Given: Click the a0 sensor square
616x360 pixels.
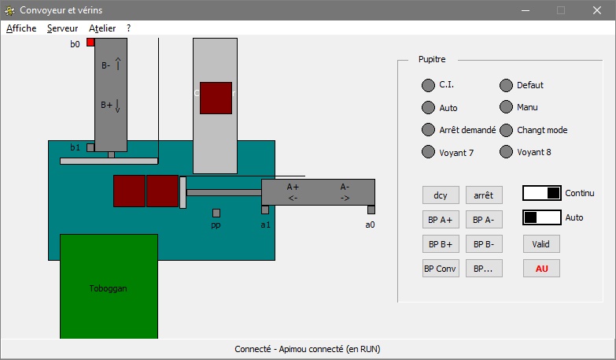Looking at the screenshot, I should pos(371,210).
